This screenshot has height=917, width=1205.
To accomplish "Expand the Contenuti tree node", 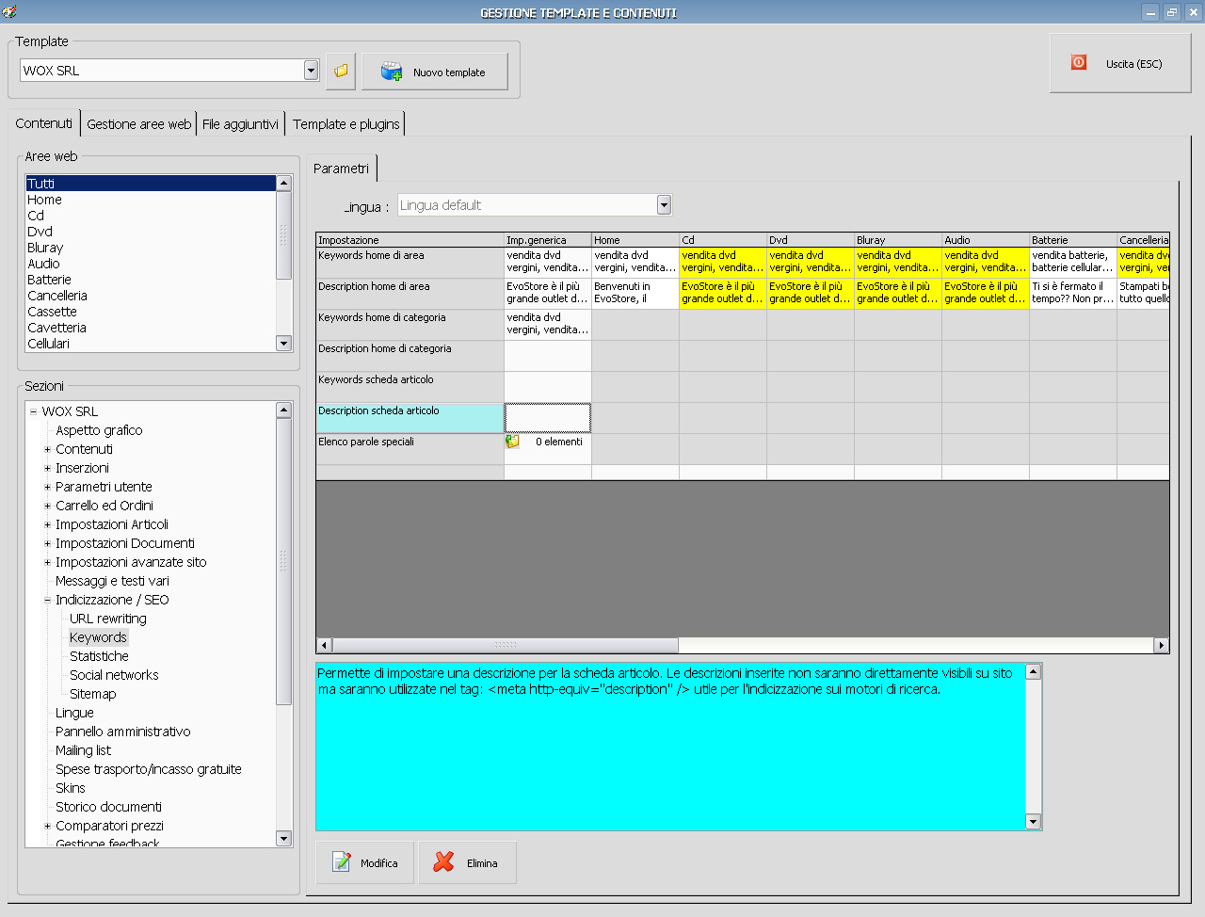I will [x=47, y=449].
